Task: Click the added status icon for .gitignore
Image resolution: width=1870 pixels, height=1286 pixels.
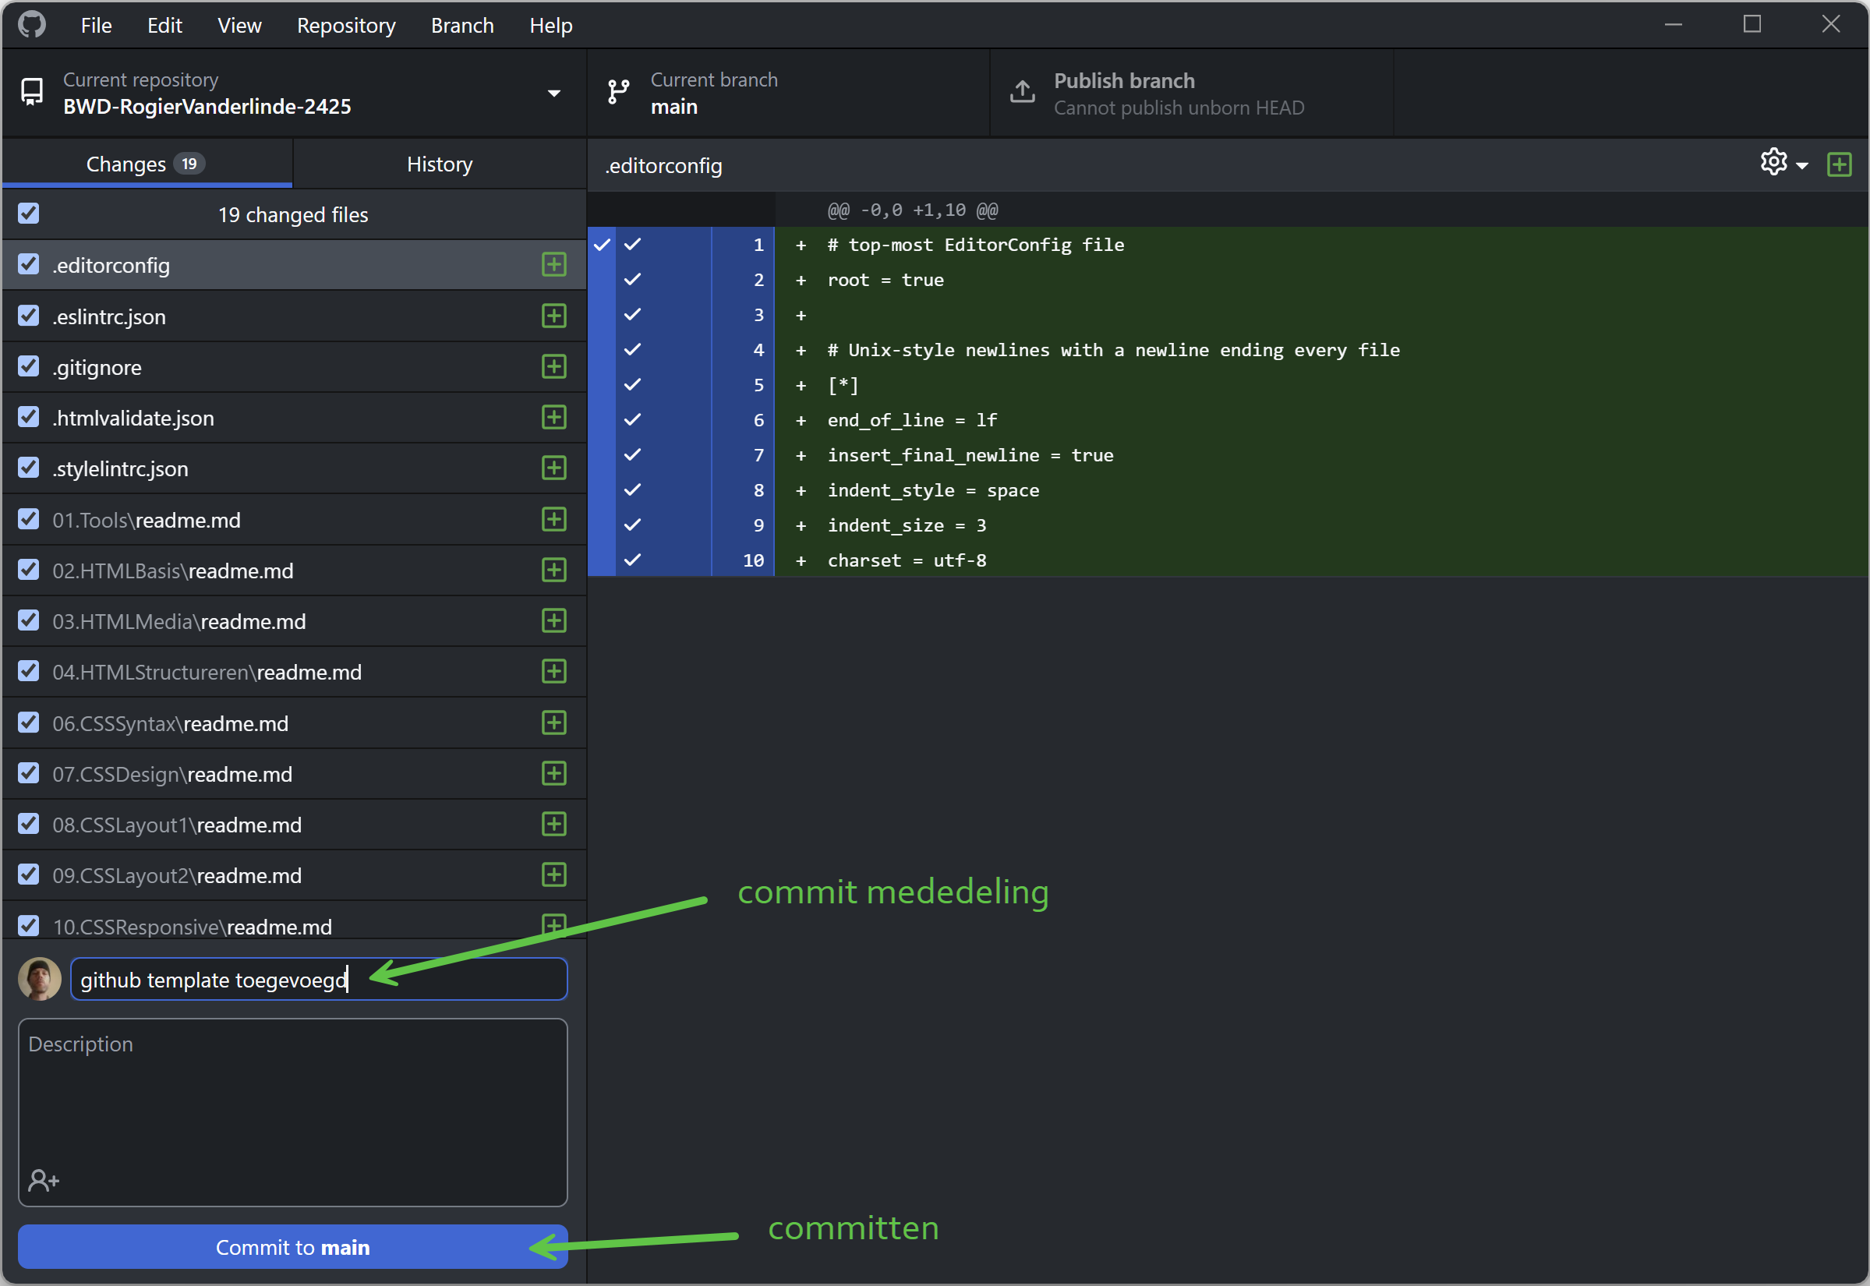Action: [553, 367]
